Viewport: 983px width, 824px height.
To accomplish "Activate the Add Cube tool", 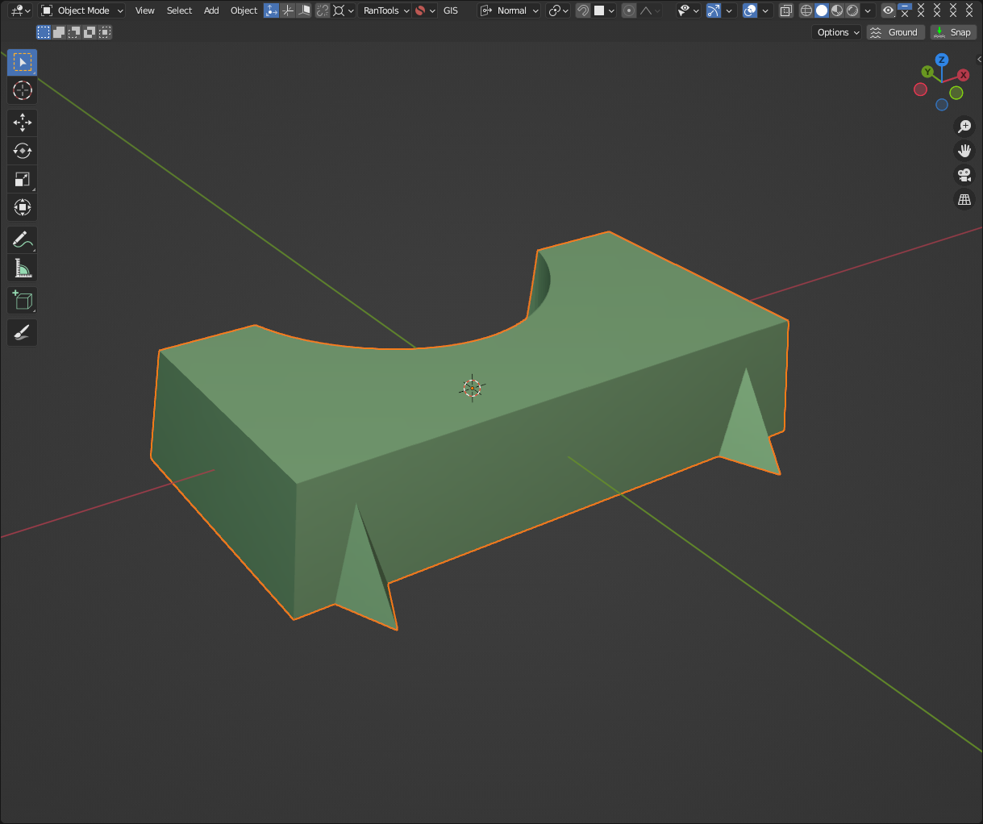I will point(23,300).
